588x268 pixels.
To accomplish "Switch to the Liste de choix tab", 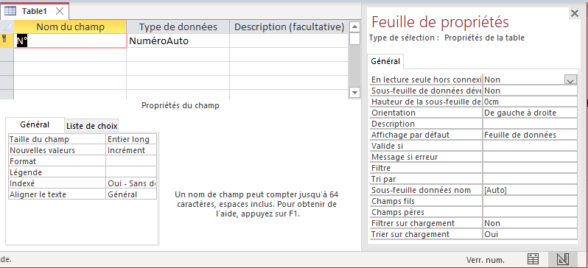I will [x=91, y=126].
